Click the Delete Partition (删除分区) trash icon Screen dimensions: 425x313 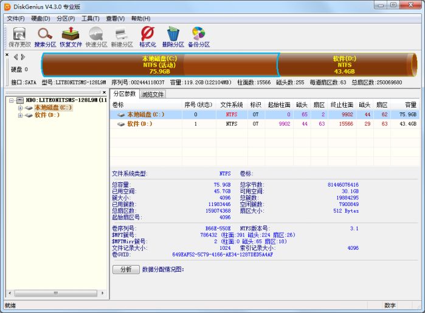pos(173,37)
